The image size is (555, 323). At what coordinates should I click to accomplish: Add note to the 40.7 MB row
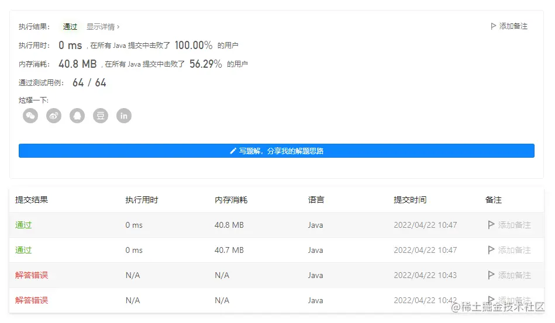(509, 250)
